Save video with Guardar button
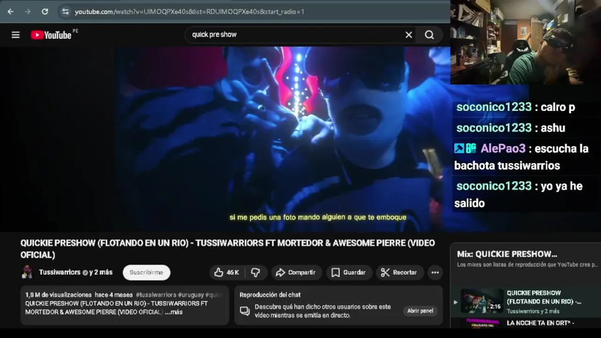Viewport: 601px width, 338px height. (x=348, y=272)
